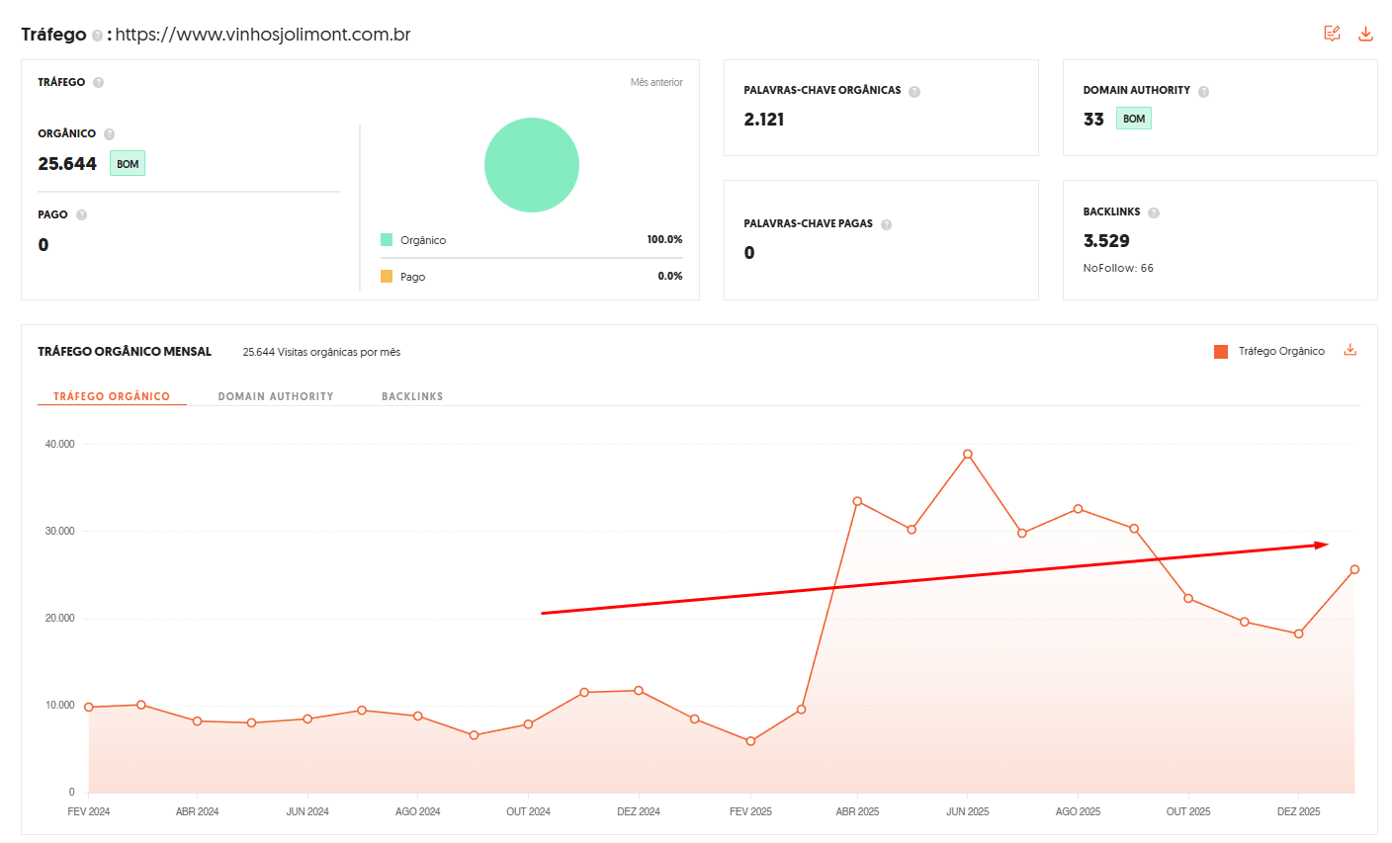1392x843 pixels.
Task: Open help for Palavras-chave Orgânicas
Action: point(914,92)
